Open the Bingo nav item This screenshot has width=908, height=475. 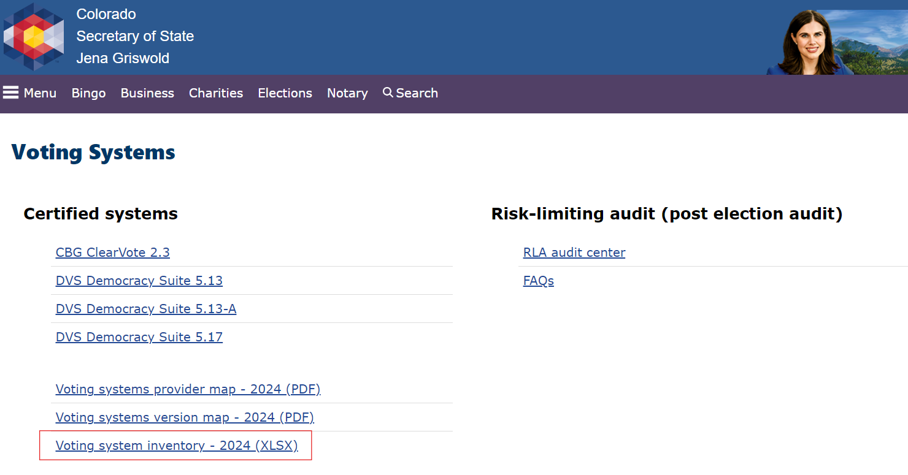(88, 93)
